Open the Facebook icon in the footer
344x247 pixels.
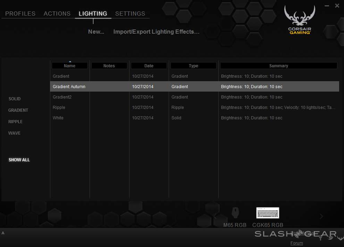click(321, 238)
